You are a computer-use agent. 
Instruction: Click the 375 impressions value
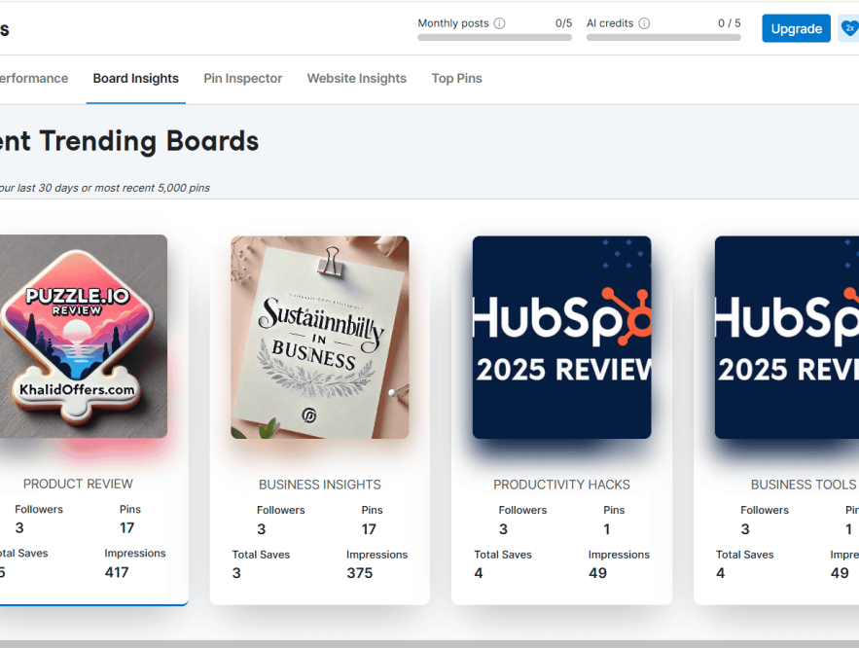coord(359,573)
